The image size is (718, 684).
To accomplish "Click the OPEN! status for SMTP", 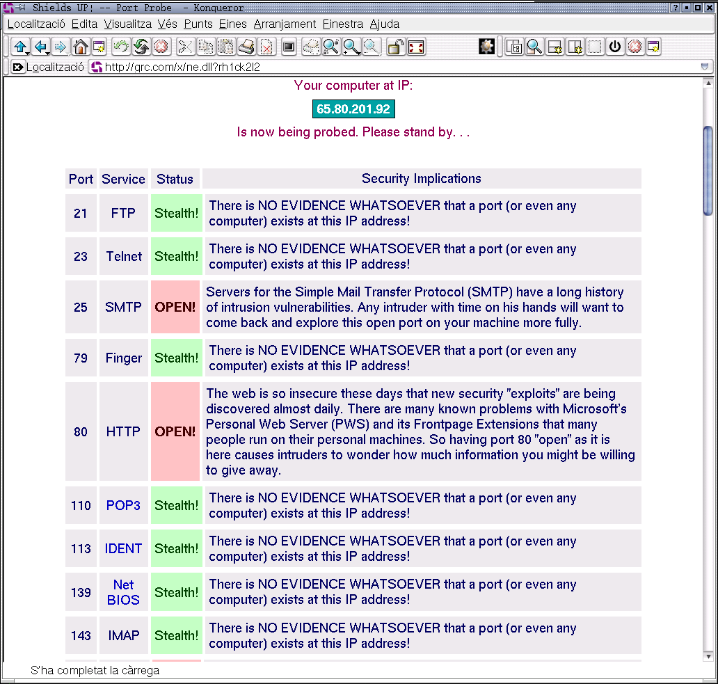I will [175, 307].
